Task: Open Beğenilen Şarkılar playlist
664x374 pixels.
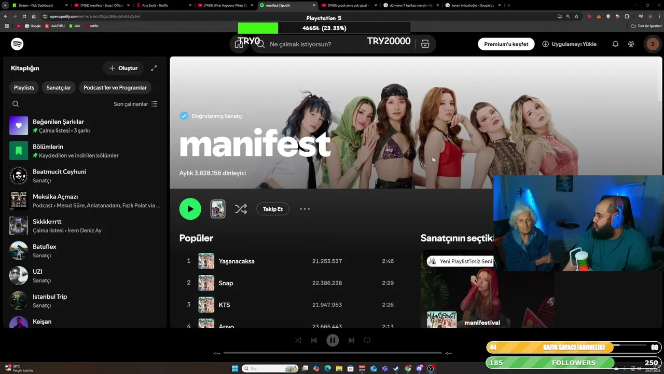Action: pos(86,126)
